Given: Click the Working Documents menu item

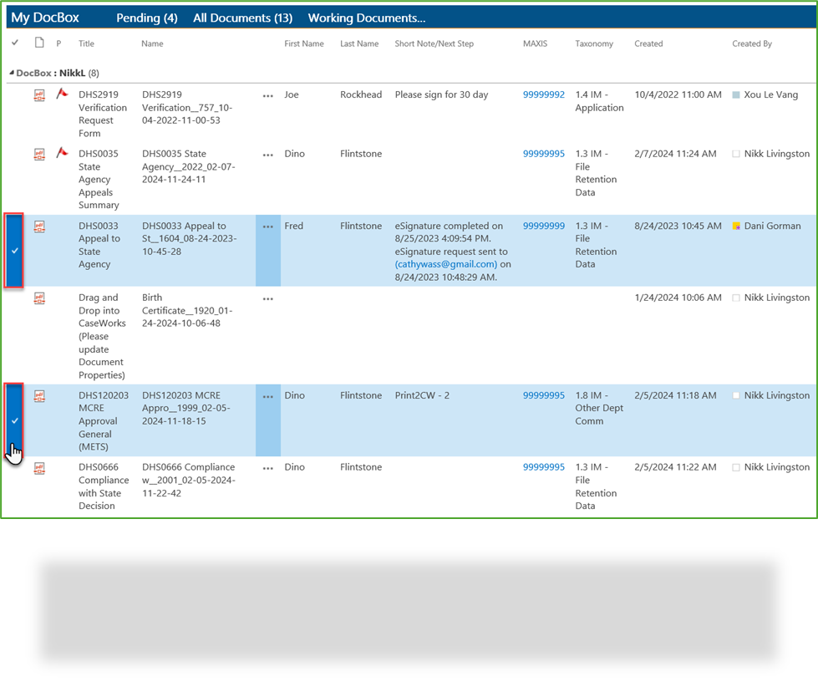Looking at the screenshot, I should tap(368, 18).
